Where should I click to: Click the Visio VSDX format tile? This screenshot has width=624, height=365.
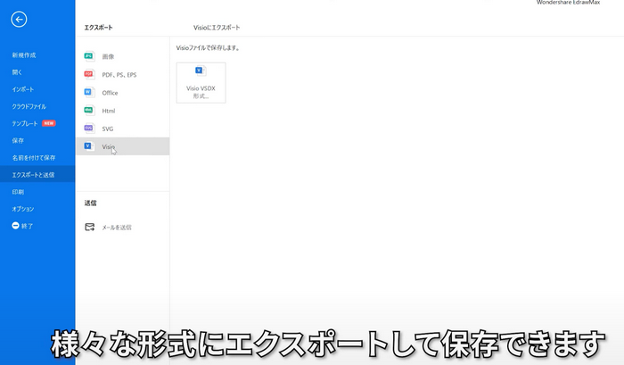[201, 82]
